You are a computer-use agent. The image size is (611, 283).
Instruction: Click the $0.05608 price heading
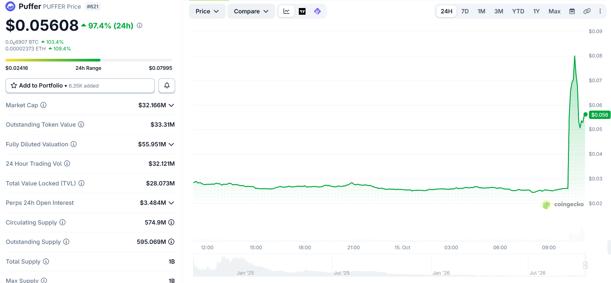(x=42, y=25)
